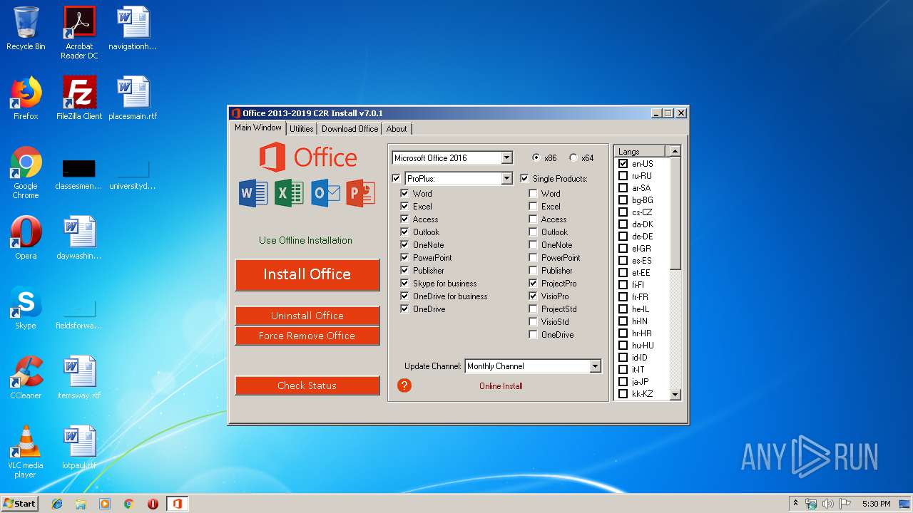Switch to Main Window tab
This screenshot has width=913, height=513.
tap(258, 128)
